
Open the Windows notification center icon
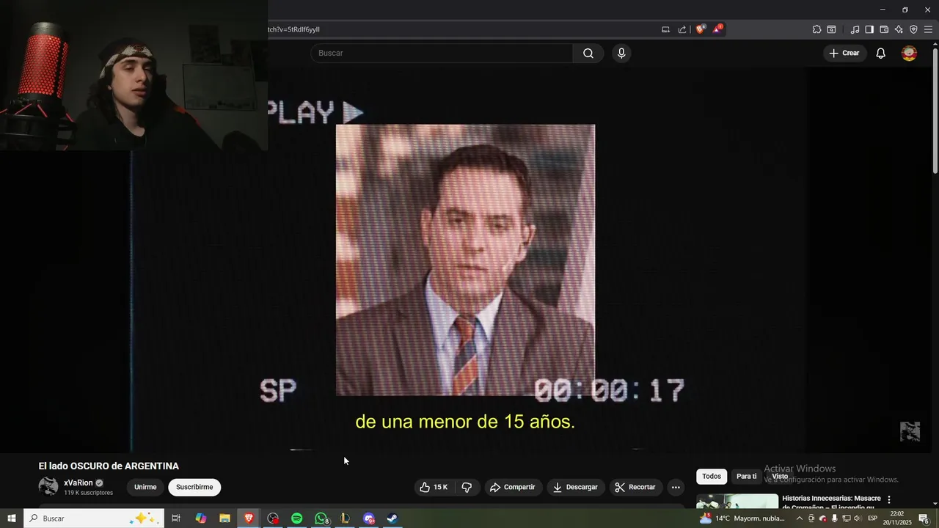tap(924, 518)
